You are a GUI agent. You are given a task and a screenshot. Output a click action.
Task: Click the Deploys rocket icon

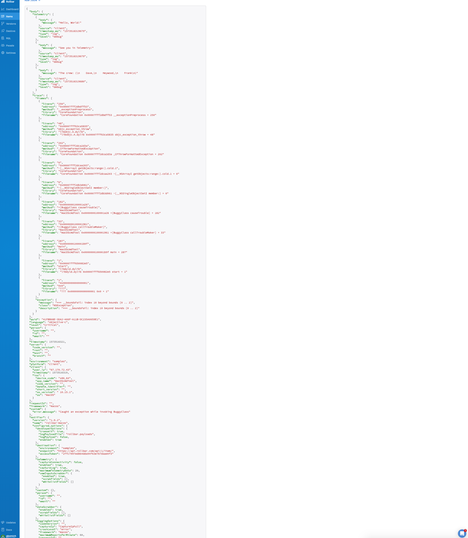click(3, 31)
